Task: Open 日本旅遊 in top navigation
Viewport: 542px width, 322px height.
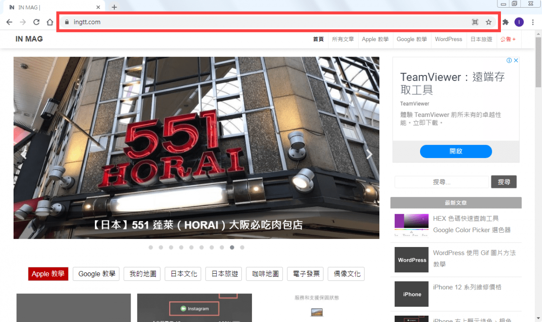Action: (481, 39)
